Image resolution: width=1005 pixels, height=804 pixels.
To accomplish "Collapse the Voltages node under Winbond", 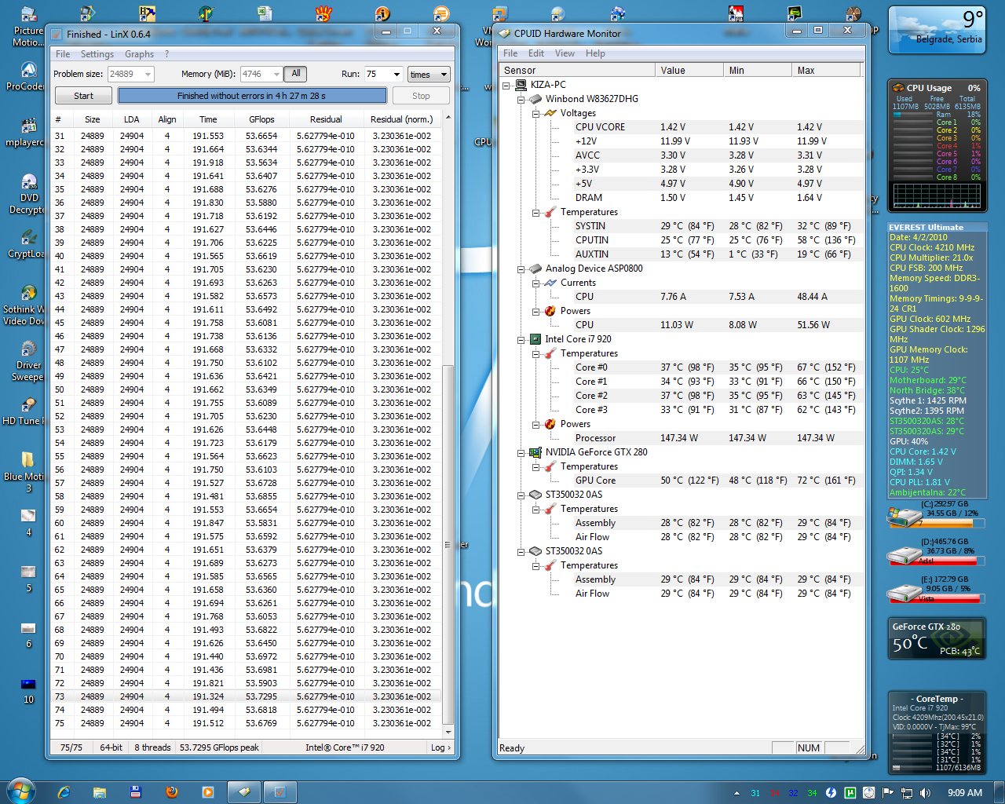I will (x=535, y=113).
